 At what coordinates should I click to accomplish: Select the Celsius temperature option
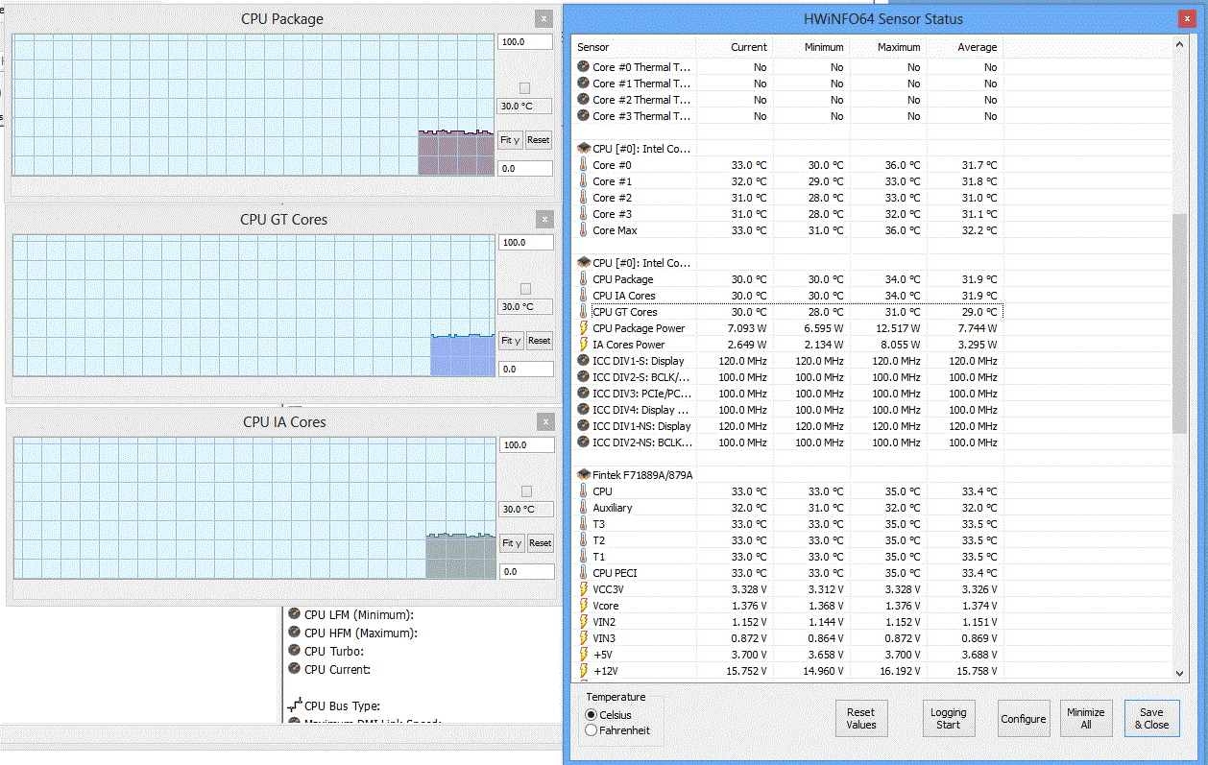(x=591, y=715)
